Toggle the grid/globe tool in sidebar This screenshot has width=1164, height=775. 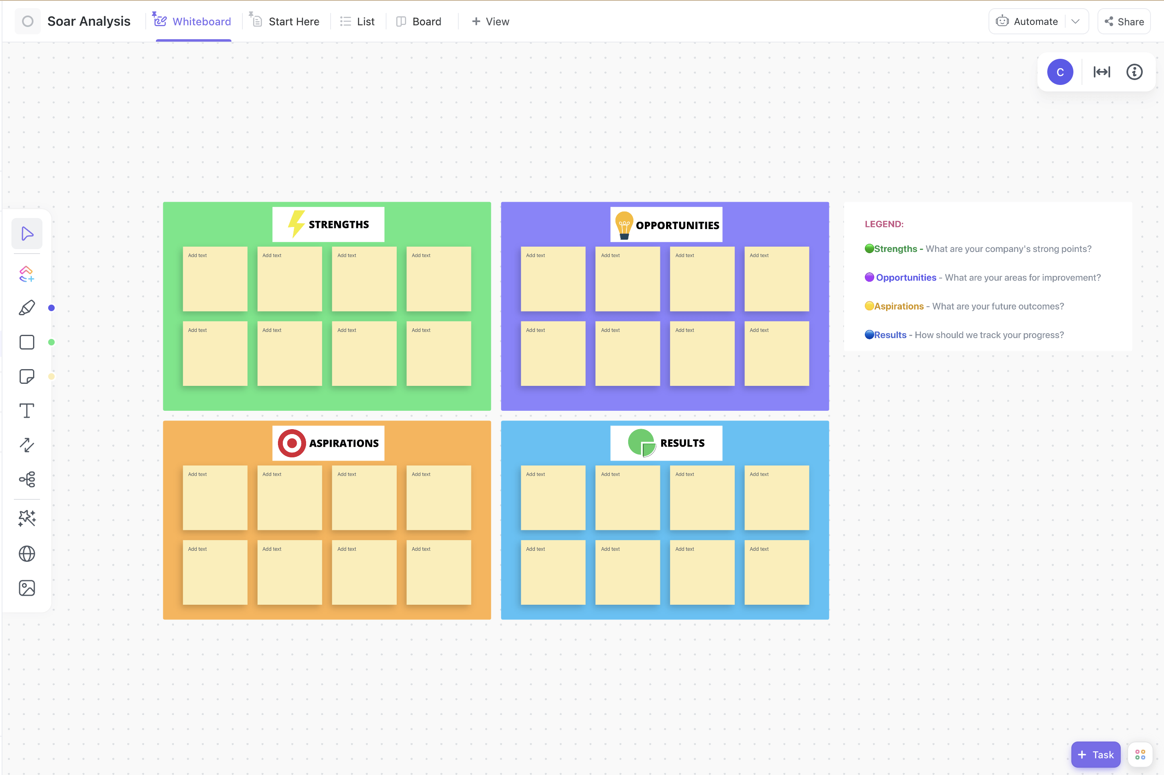pyautogui.click(x=27, y=553)
